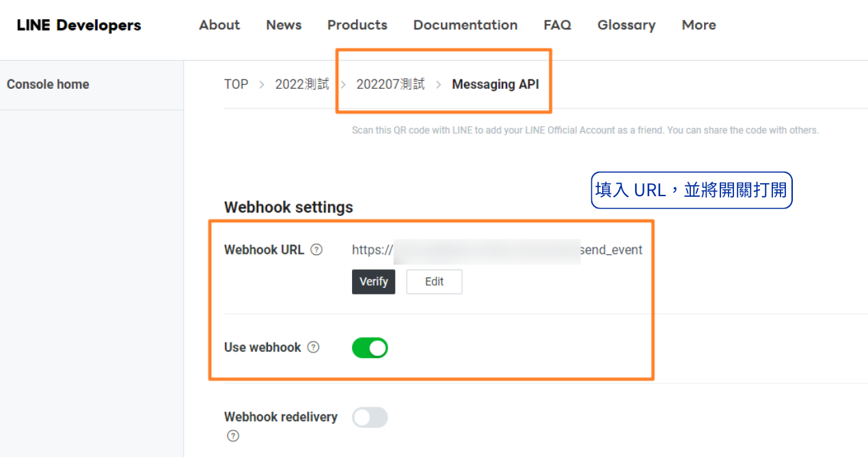868x458 pixels.
Task: Click help icon under Webhook redelivery
Action: tap(233, 436)
